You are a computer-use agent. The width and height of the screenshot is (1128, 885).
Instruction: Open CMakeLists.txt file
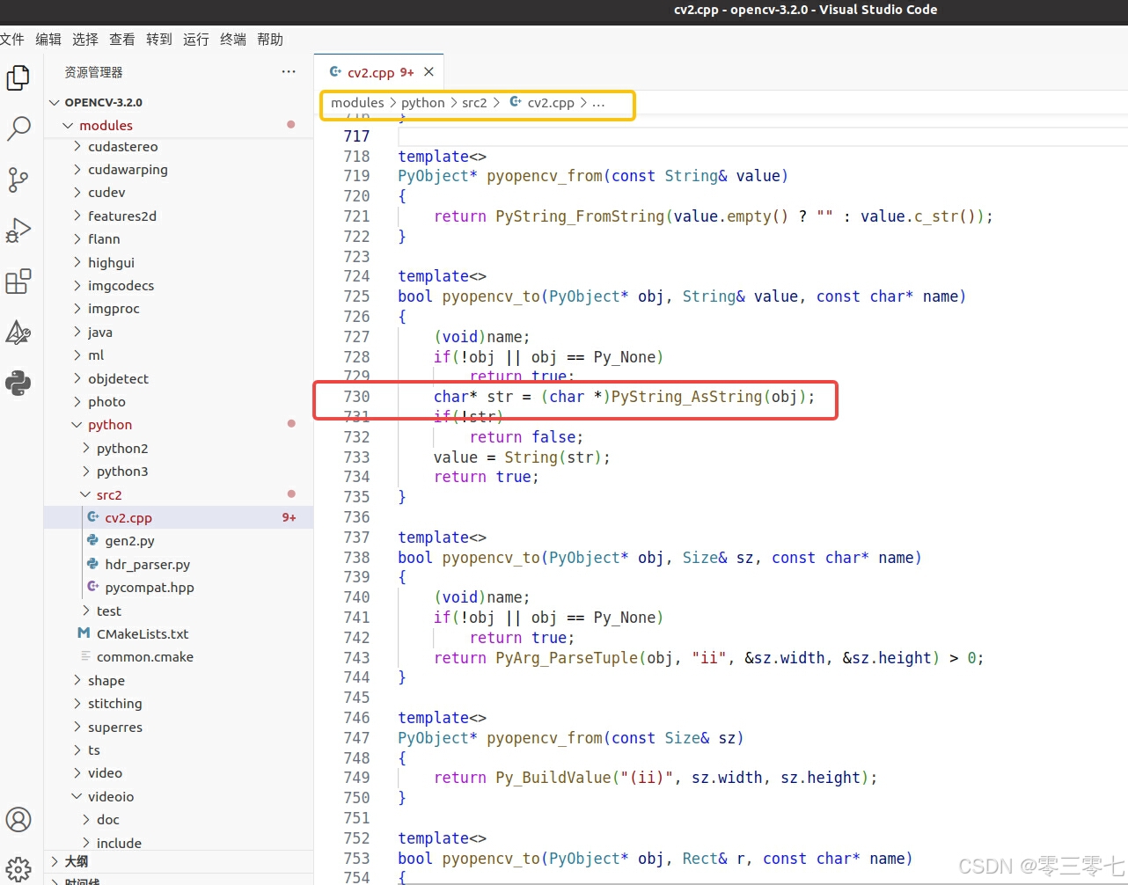pos(179,634)
